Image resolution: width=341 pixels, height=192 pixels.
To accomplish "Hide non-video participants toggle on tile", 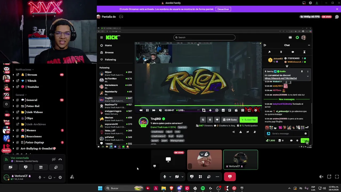I will (204, 154).
